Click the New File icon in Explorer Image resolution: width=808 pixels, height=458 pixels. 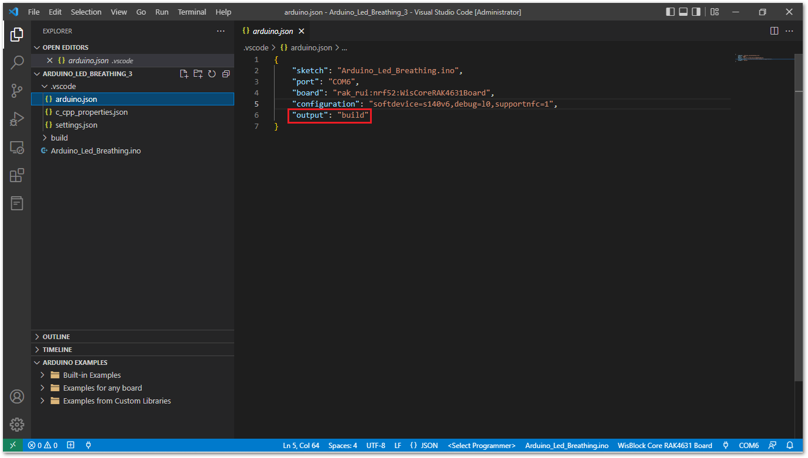click(x=184, y=74)
